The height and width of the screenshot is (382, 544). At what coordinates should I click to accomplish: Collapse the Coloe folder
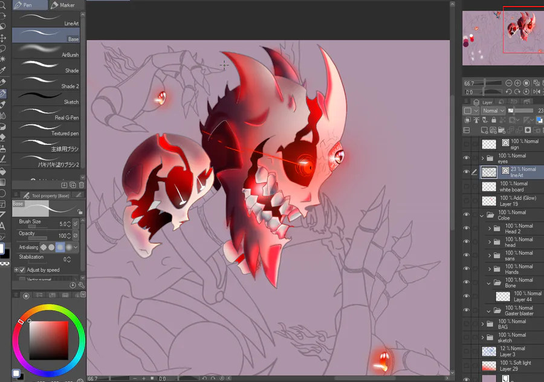(482, 215)
